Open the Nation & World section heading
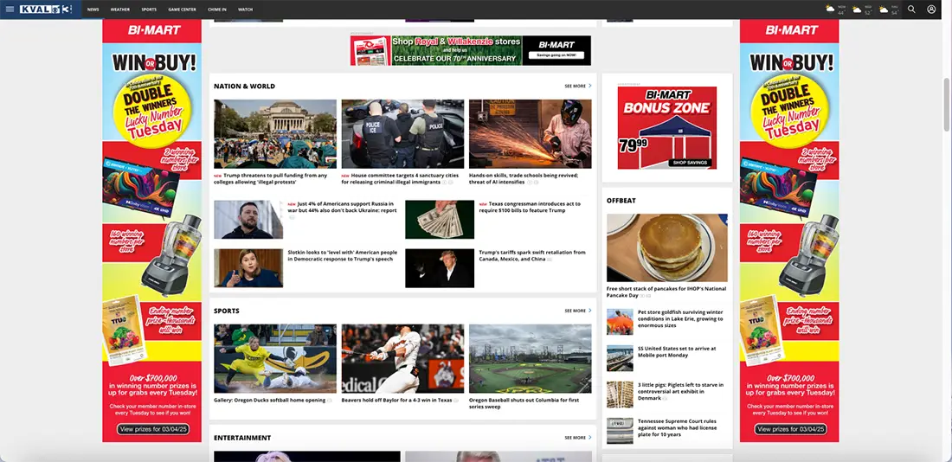Image resolution: width=952 pixels, height=462 pixels. pyautogui.click(x=244, y=87)
